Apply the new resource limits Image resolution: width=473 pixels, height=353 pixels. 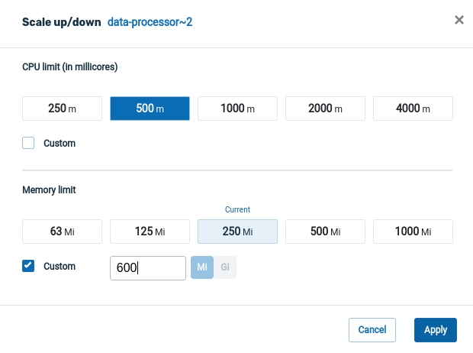[435, 329]
